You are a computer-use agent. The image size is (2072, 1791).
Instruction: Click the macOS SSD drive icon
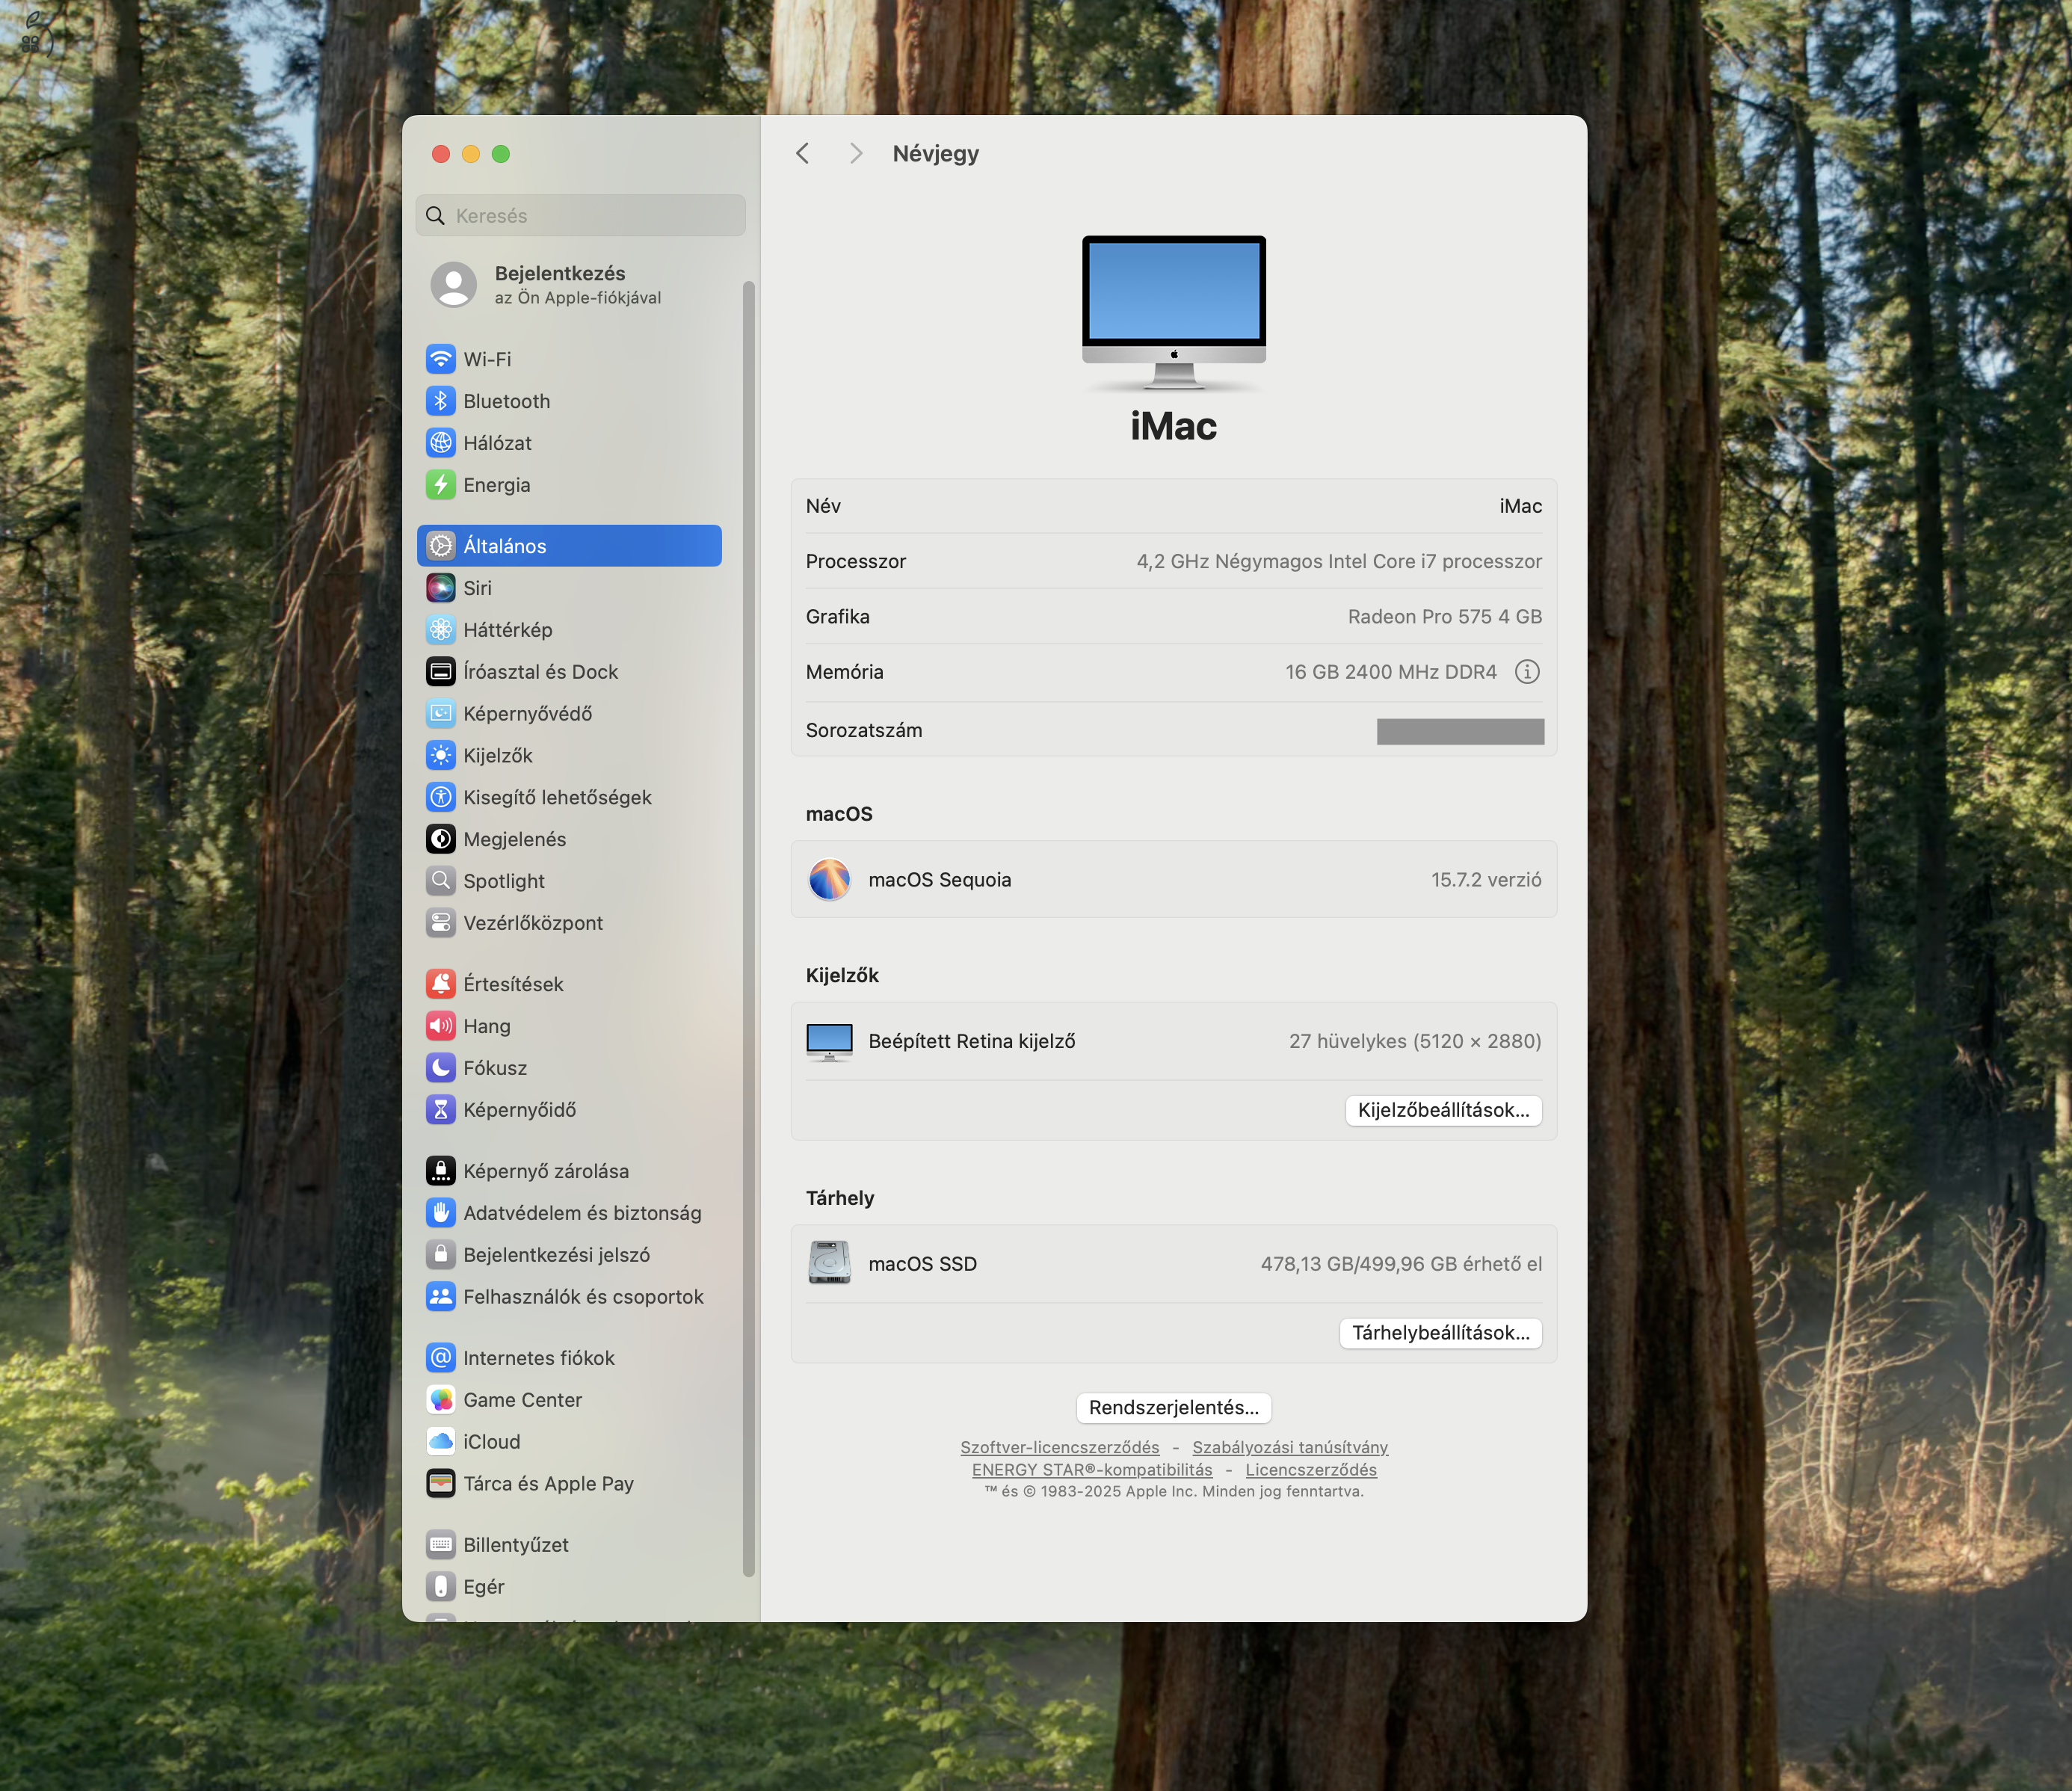coord(829,1263)
